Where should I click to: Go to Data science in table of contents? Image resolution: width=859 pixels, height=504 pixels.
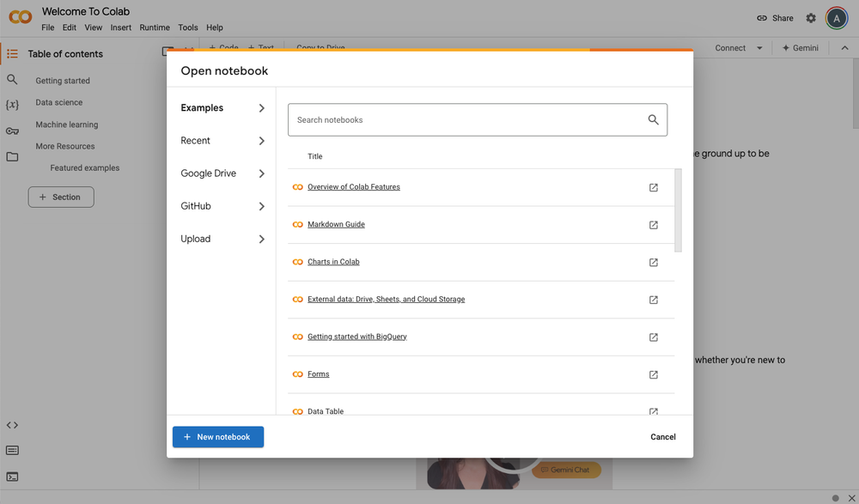click(58, 102)
